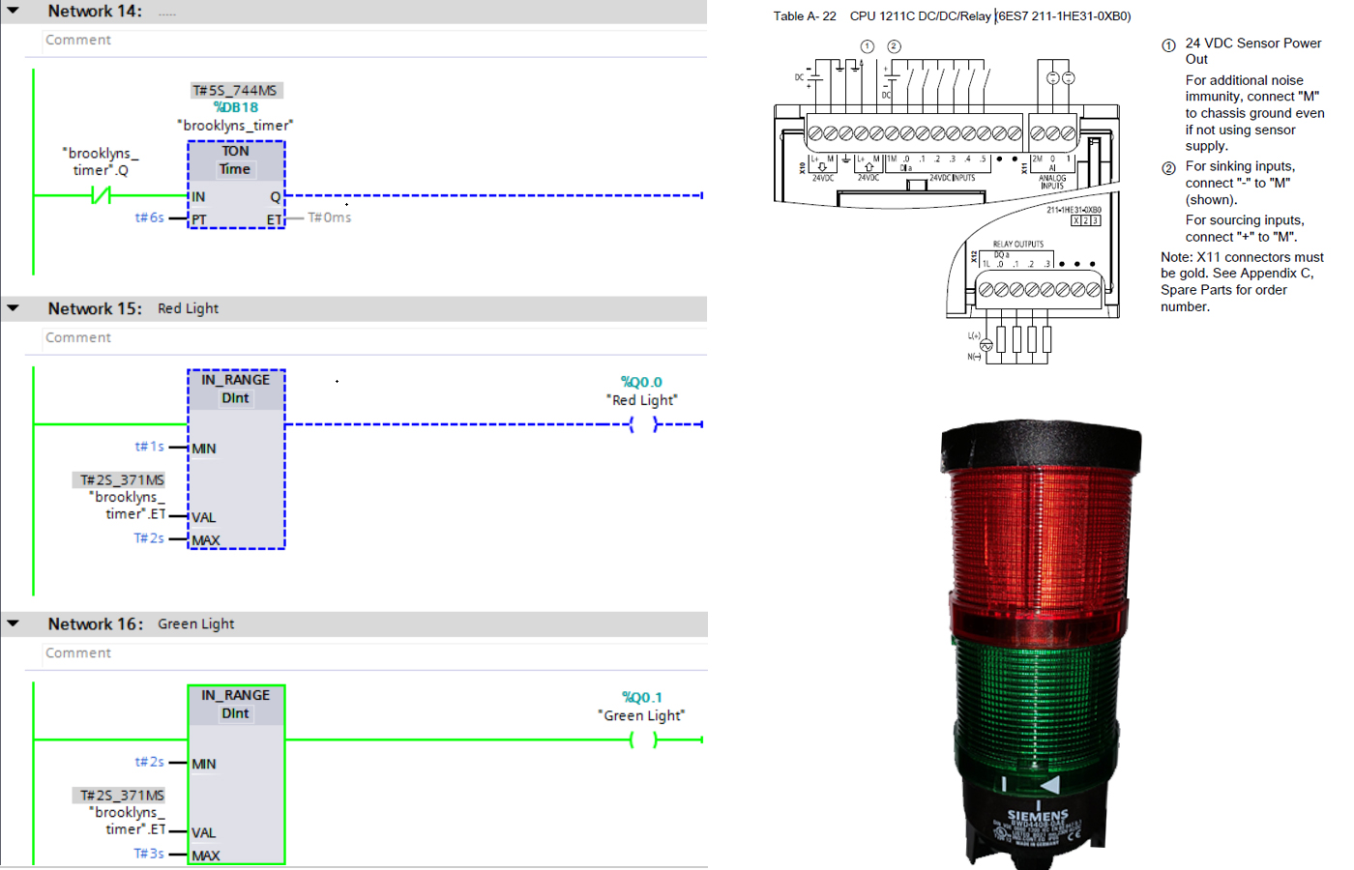Click the %Q0.1 address label
This screenshot has width=1354, height=870.
[x=642, y=697]
